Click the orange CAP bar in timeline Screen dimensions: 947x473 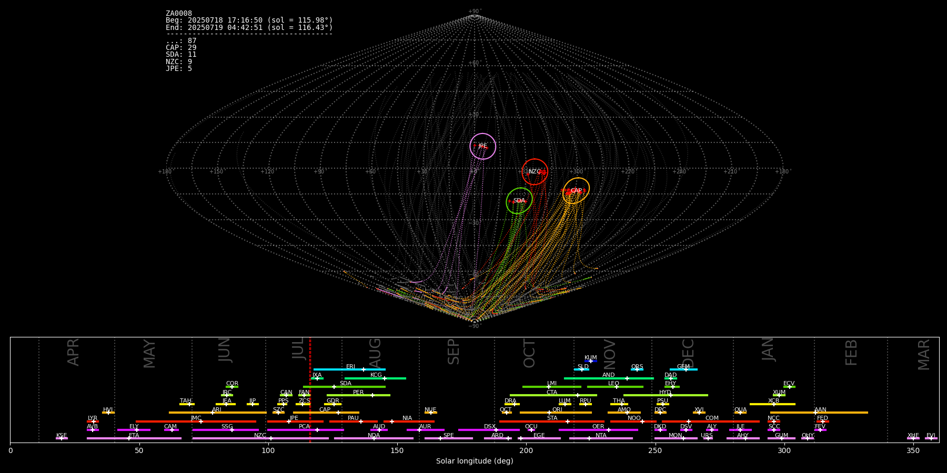(x=326, y=413)
